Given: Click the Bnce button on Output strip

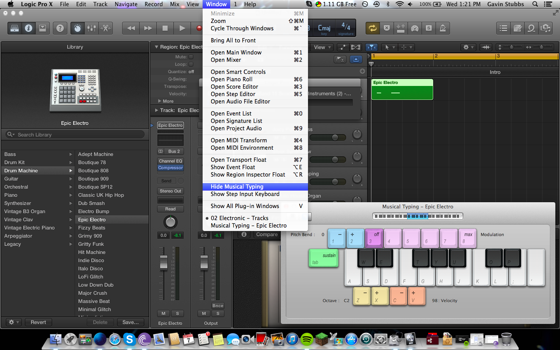Looking at the screenshot, I should tap(218, 306).
